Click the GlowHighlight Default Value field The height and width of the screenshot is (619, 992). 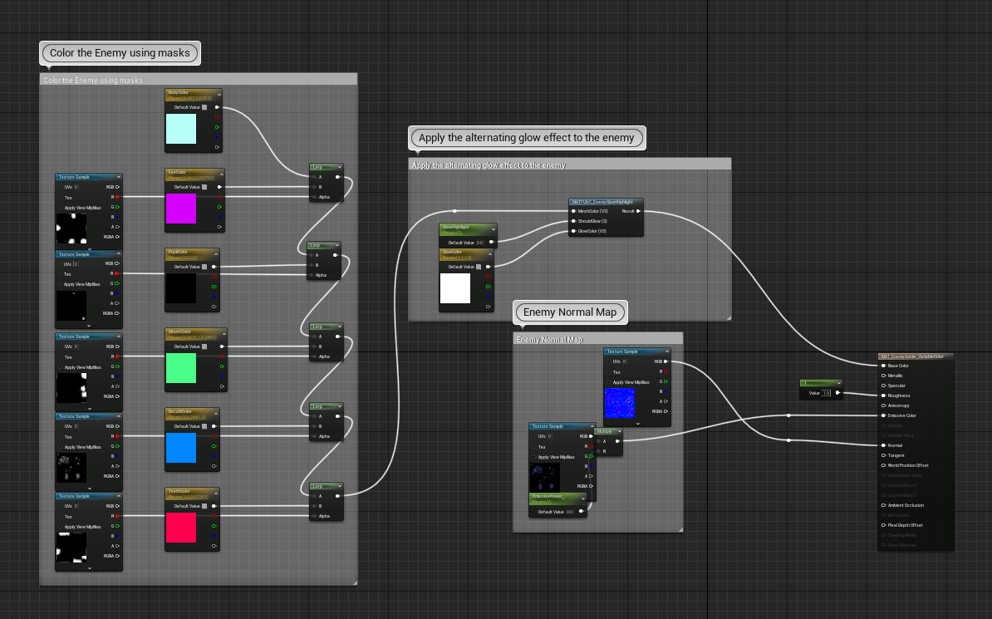point(479,243)
